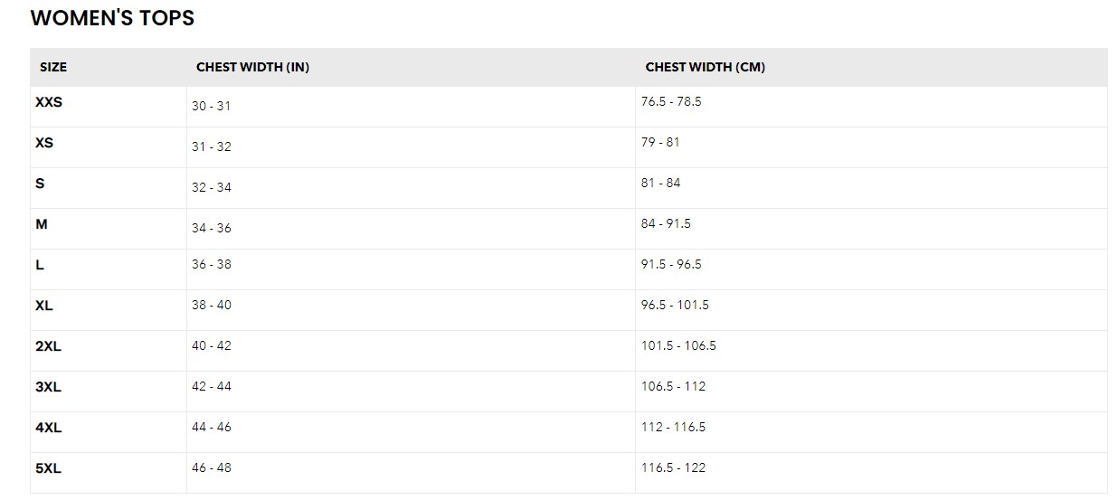
Task: Click the WOMEN'S TOPS heading
Action: click(x=112, y=18)
